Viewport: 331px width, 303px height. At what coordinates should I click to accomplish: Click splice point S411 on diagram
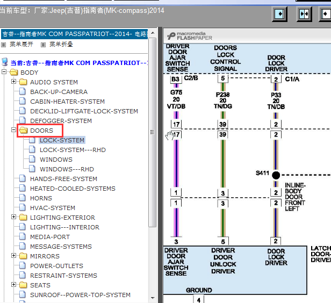276,175
